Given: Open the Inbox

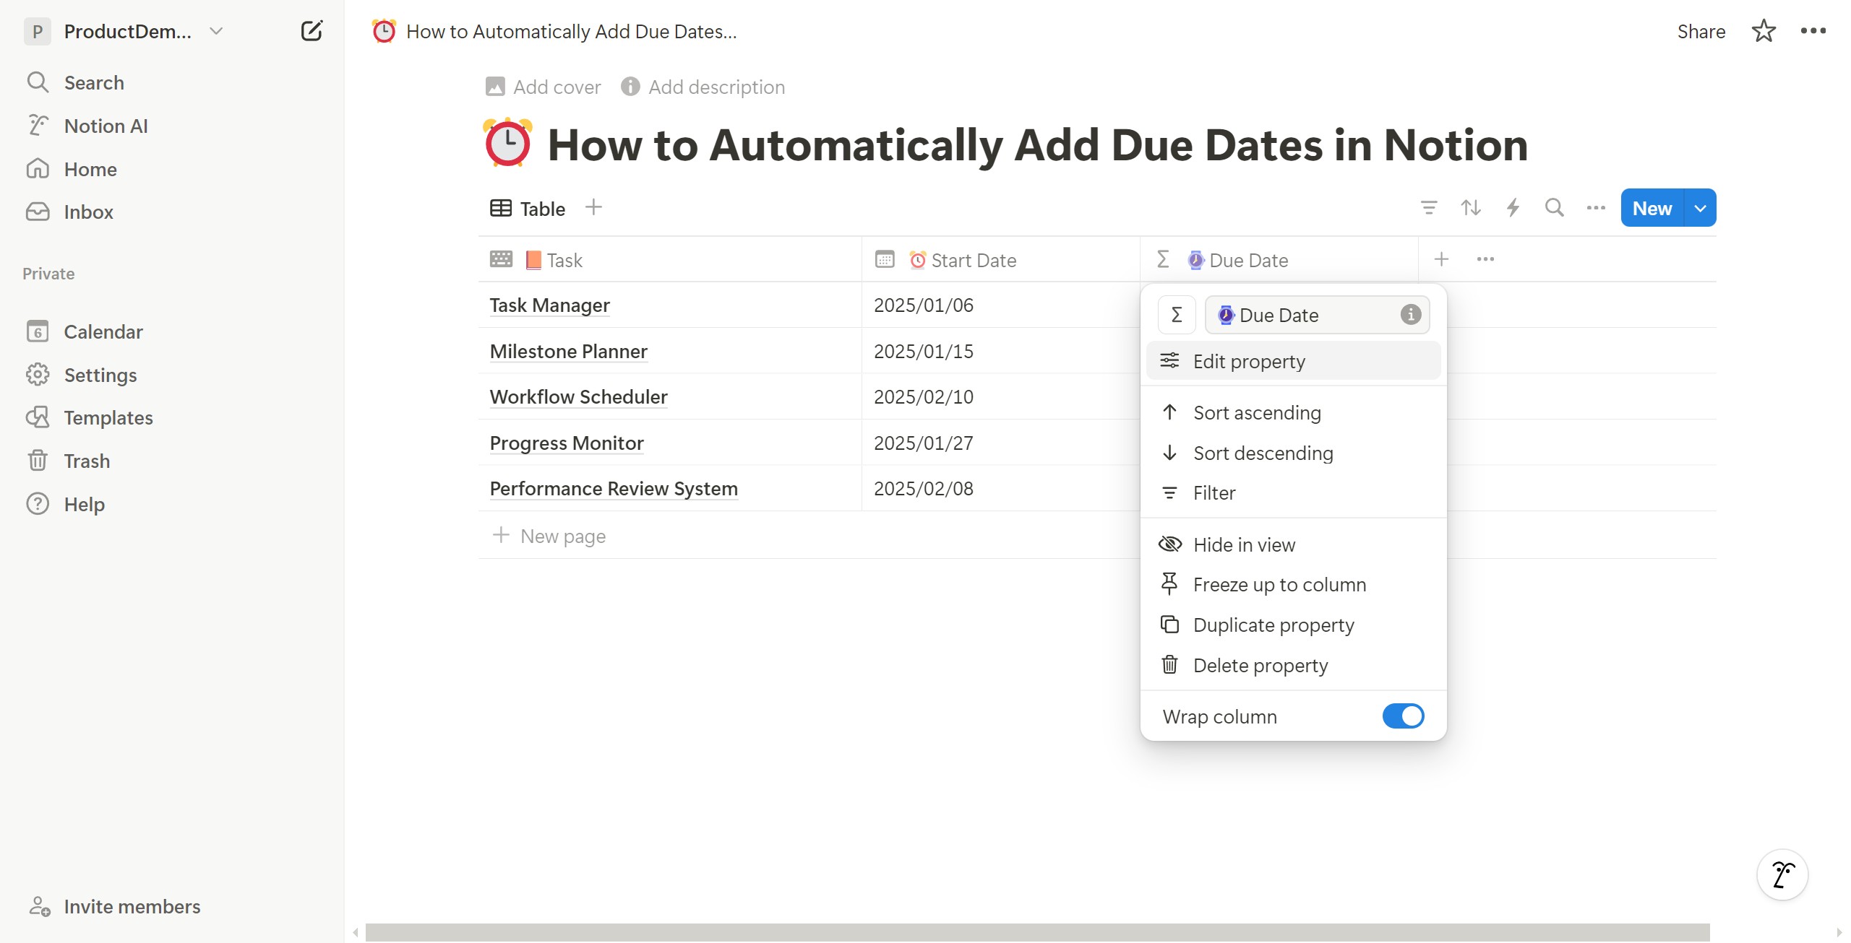Looking at the screenshot, I should point(88,212).
